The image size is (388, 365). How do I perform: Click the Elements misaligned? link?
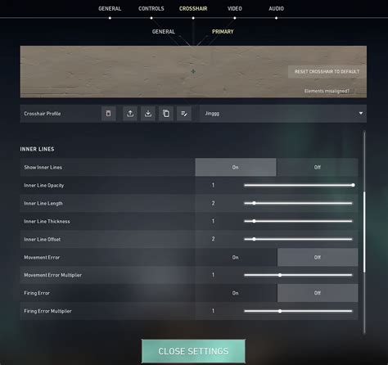(x=327, y=91)
